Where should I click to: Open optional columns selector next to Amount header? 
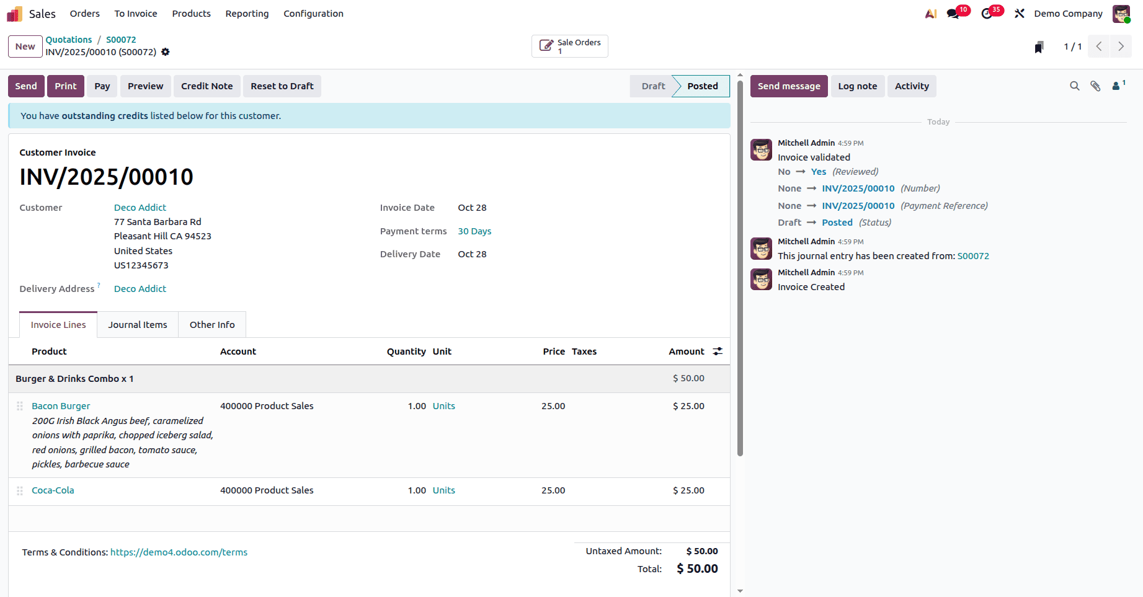pos(717,352)
